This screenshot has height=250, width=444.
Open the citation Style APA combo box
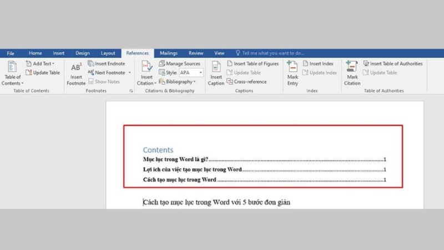point(190,73)
